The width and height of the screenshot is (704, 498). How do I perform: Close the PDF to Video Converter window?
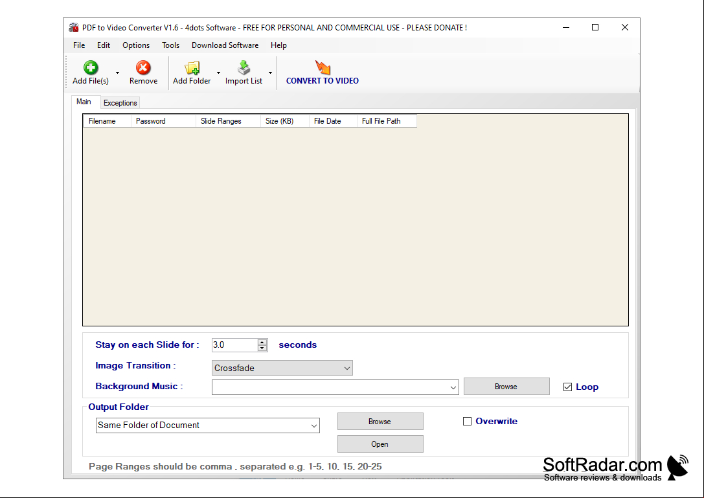624,27
